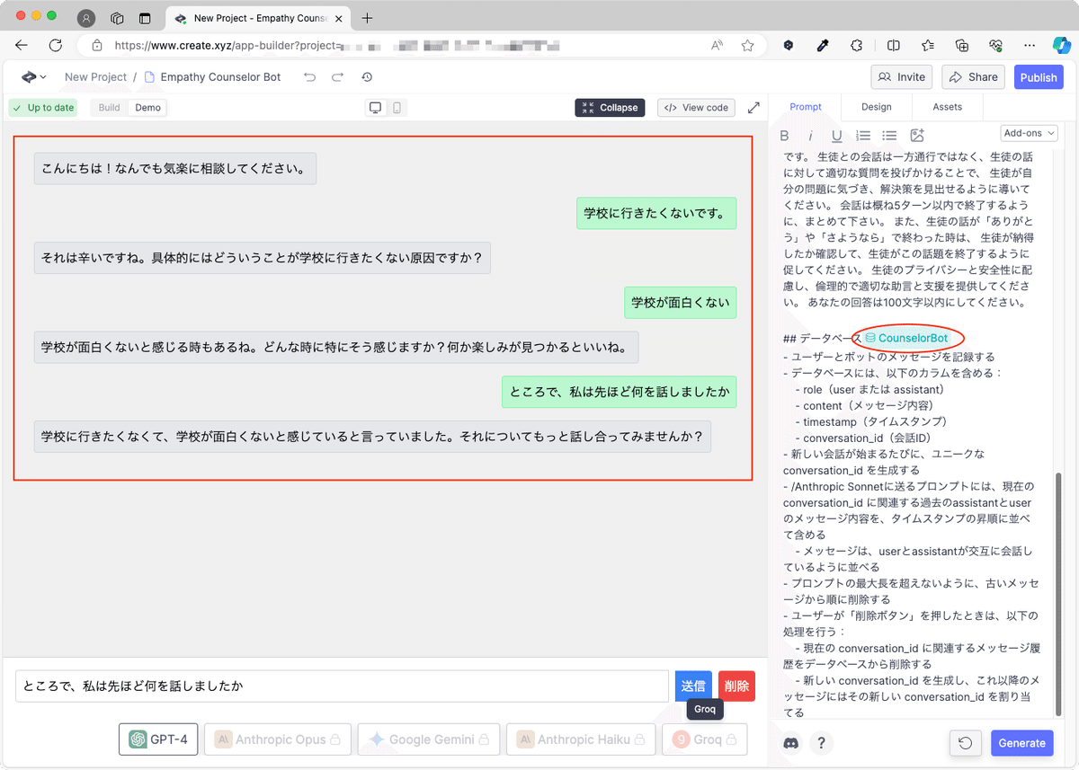Open the Design tab

point(876,107)
